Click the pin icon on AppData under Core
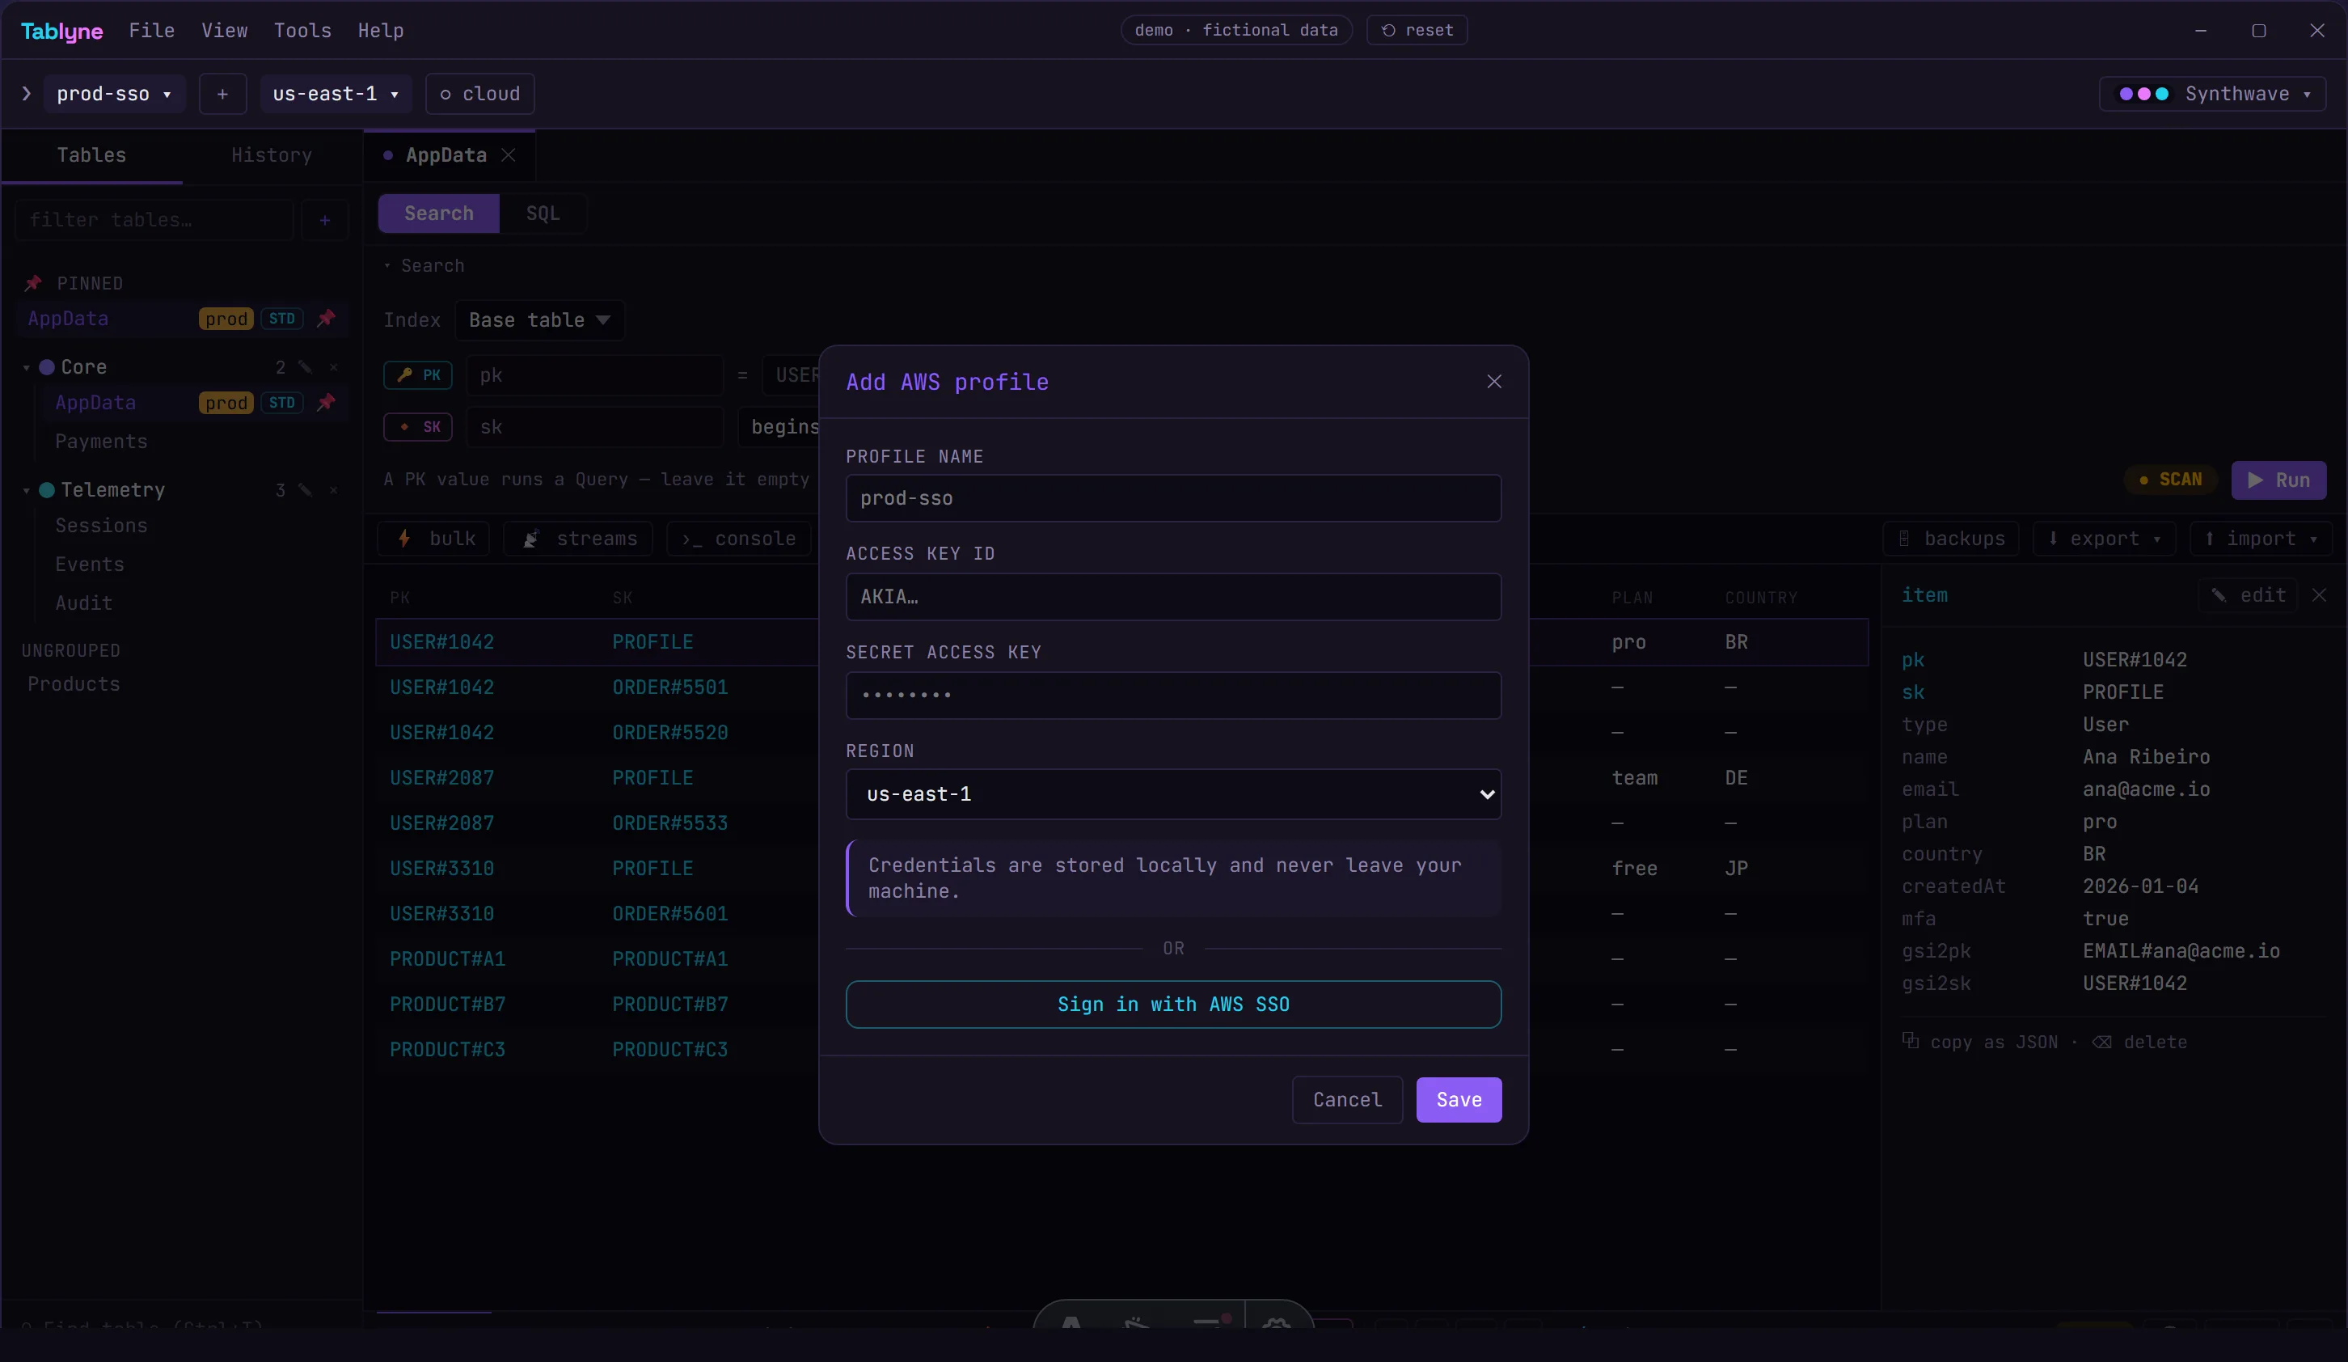The height and width of the screenshot is (1362, 2348). point(325,403)
